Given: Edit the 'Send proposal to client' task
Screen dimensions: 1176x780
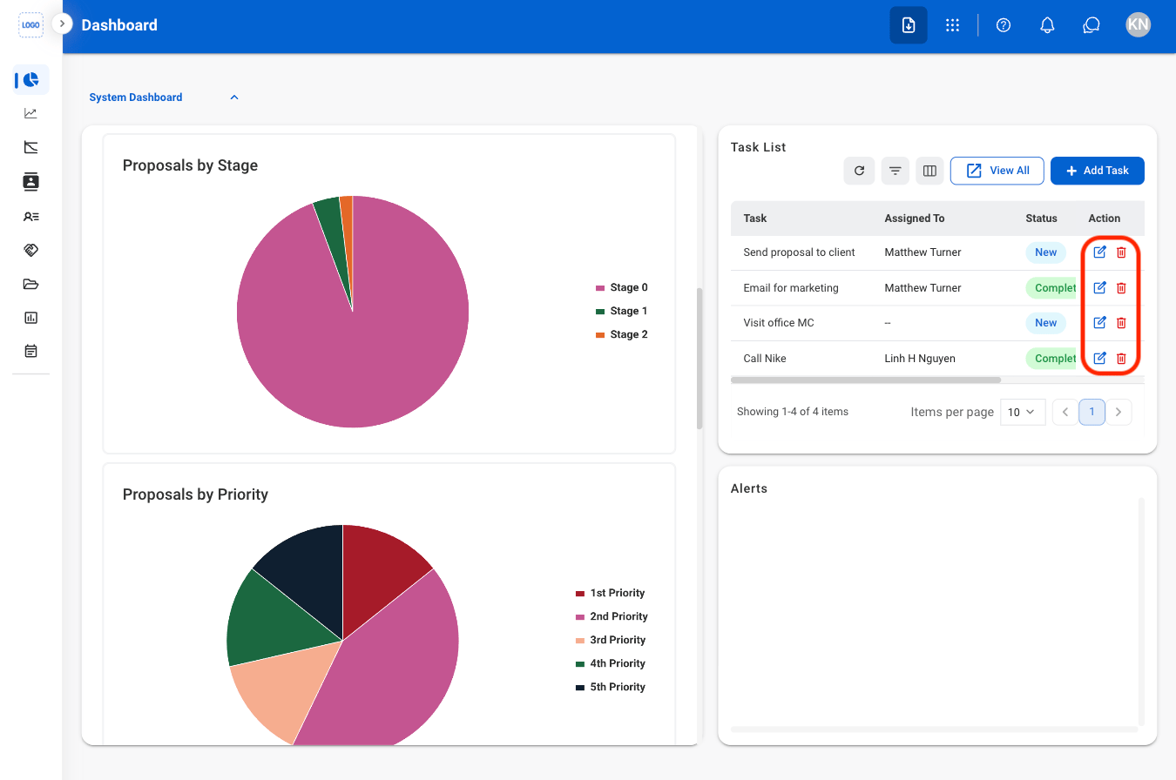Looking at the screenshot, I should pos(1099,252).
